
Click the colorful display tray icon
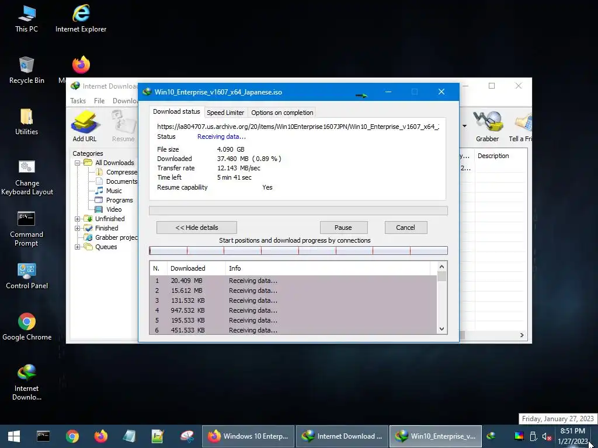[x=519, y=436]
